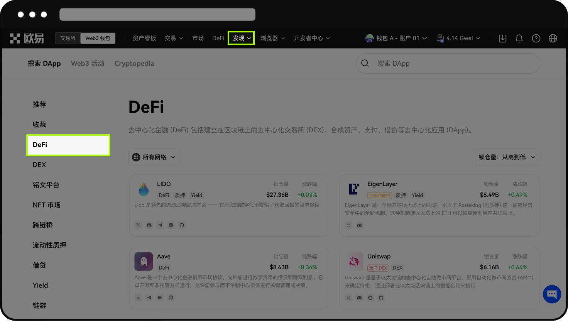Image resolution: width=568 pixels, height=321 pixels.
Task: Select DeFi in the sidebar
Action: coord(68,145)
